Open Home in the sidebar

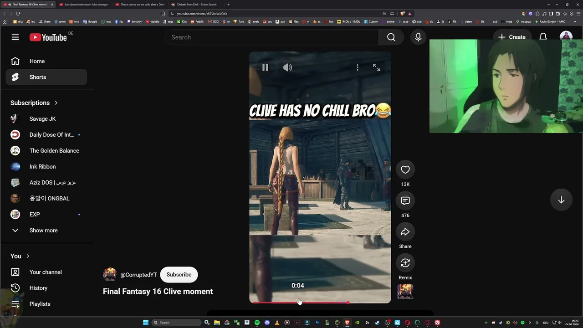[46, 61]
